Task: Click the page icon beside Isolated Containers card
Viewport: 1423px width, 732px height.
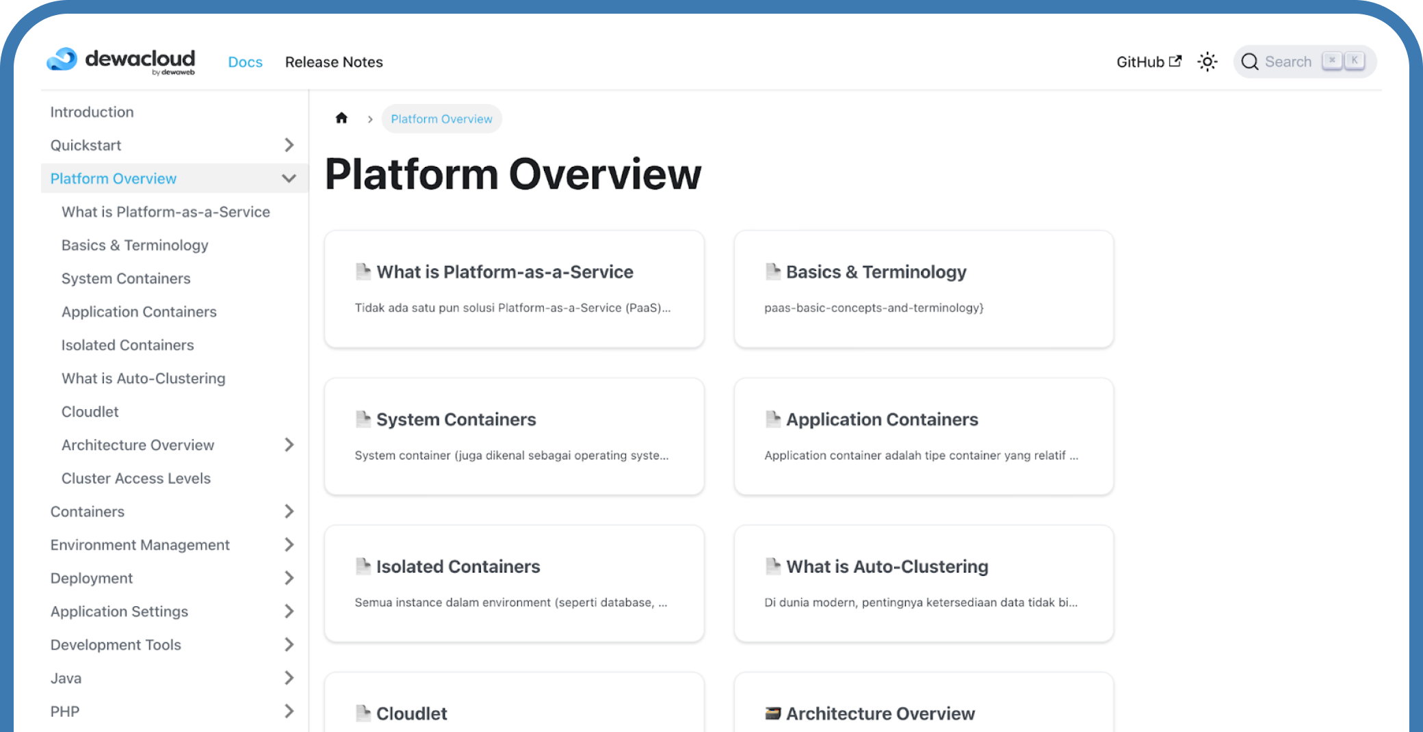Action: pos(363,566)
